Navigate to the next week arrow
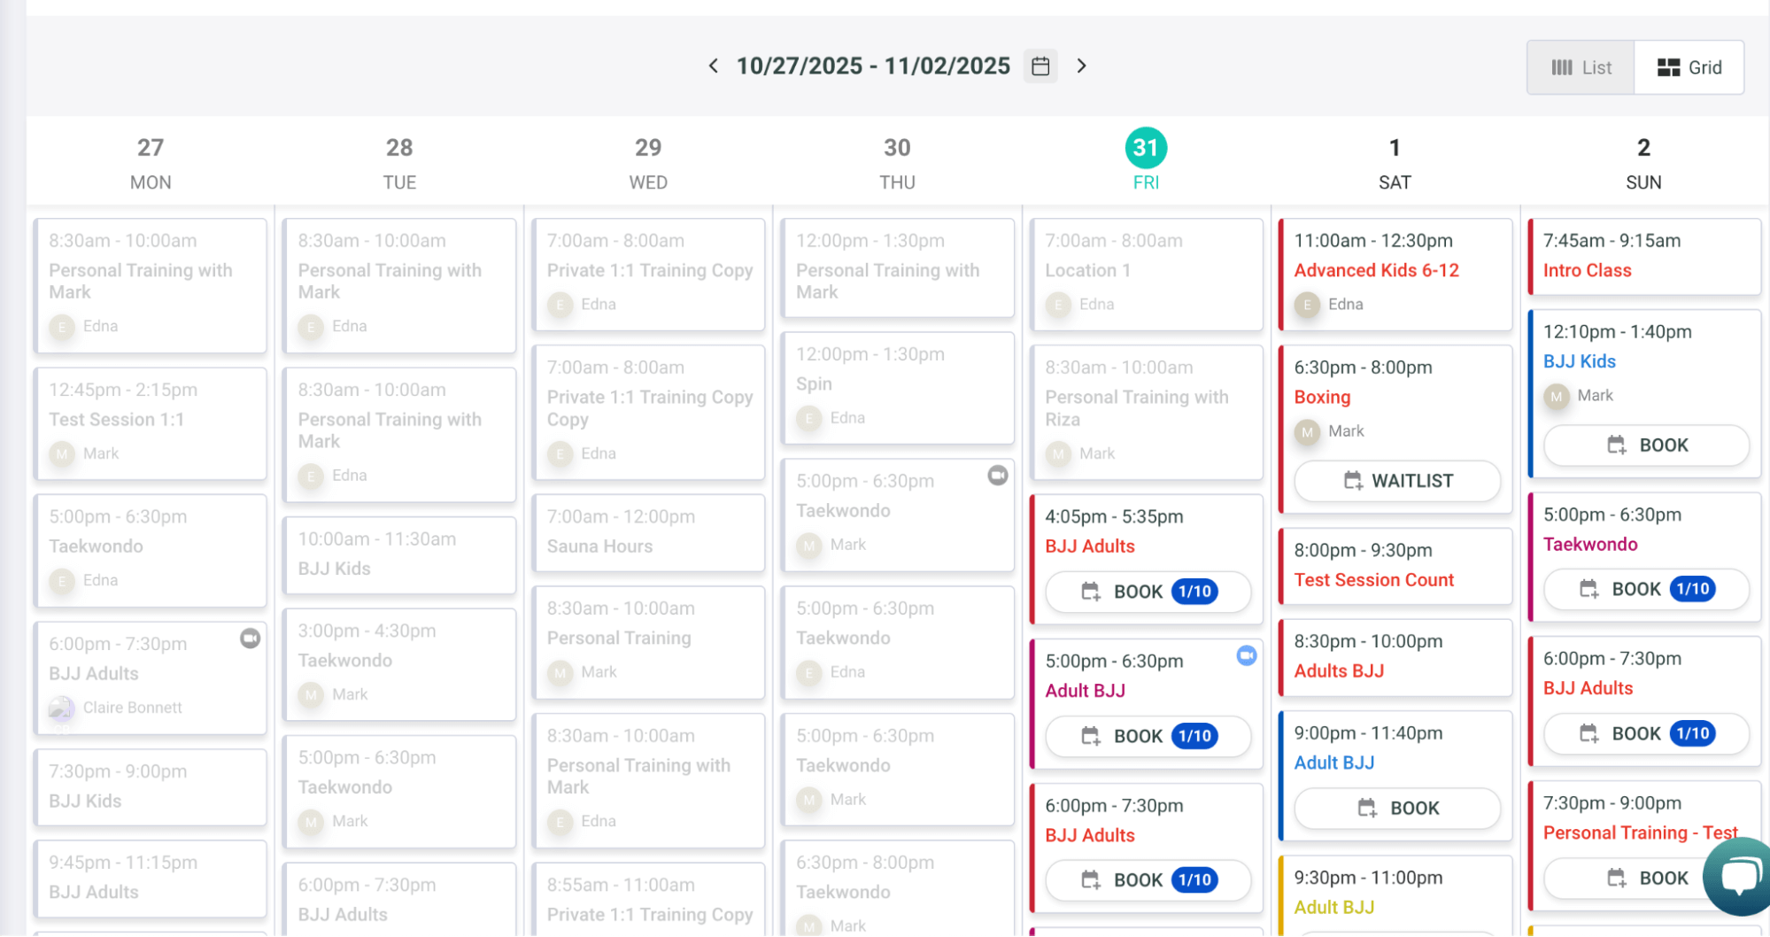Screen dimensions: 1770x937 [1082, 66]
